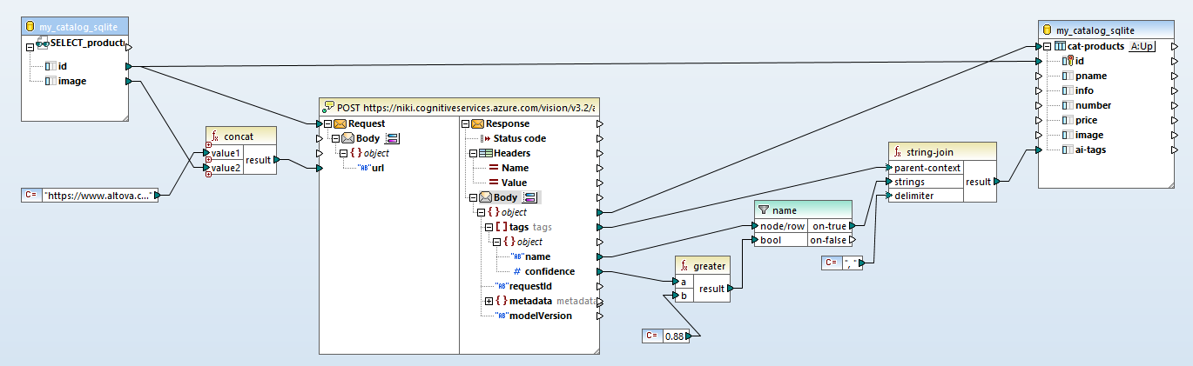Viewport: 1193px width, 366px height.
Task: Click the A:Up action button on cat-products
Action: (1141, 46)
